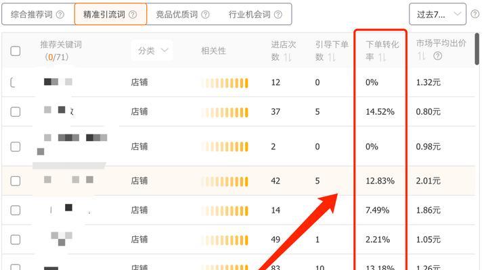Sort by 进店次数 column arrows

tap(288, 57)
